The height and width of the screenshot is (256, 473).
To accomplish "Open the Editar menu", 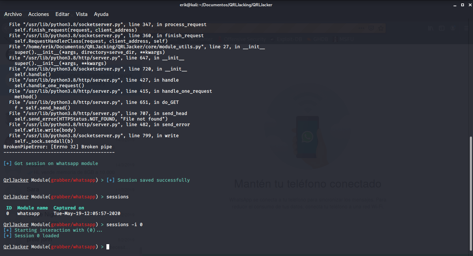I will 62,14.
